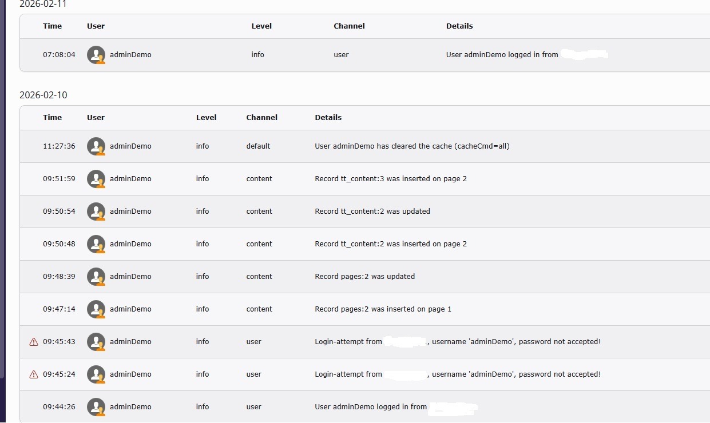Image resolution: width=710 pixels, height=423 pixels.
Task: Select the 'Level' column header in the top table
Action: pyautogui.click(x=261, y=26)
